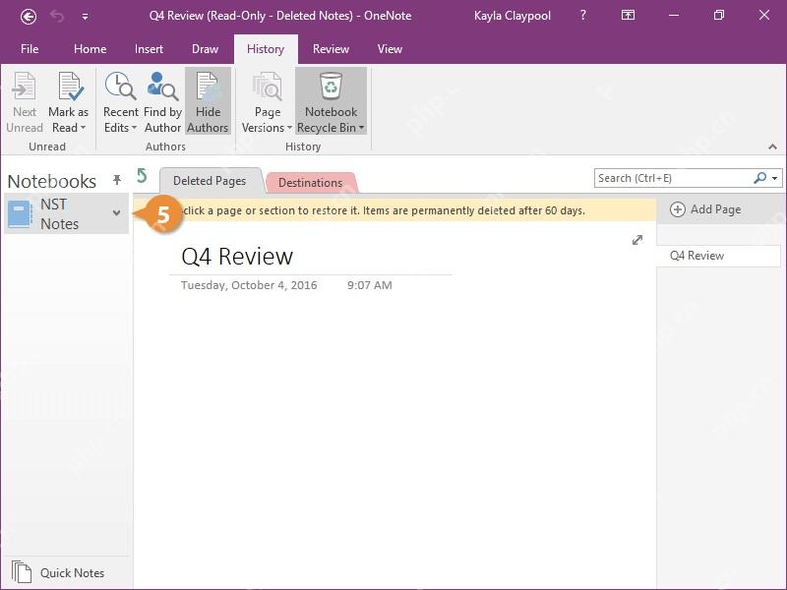Expand the NST Notes notebook chevron

tap(116, 213)
